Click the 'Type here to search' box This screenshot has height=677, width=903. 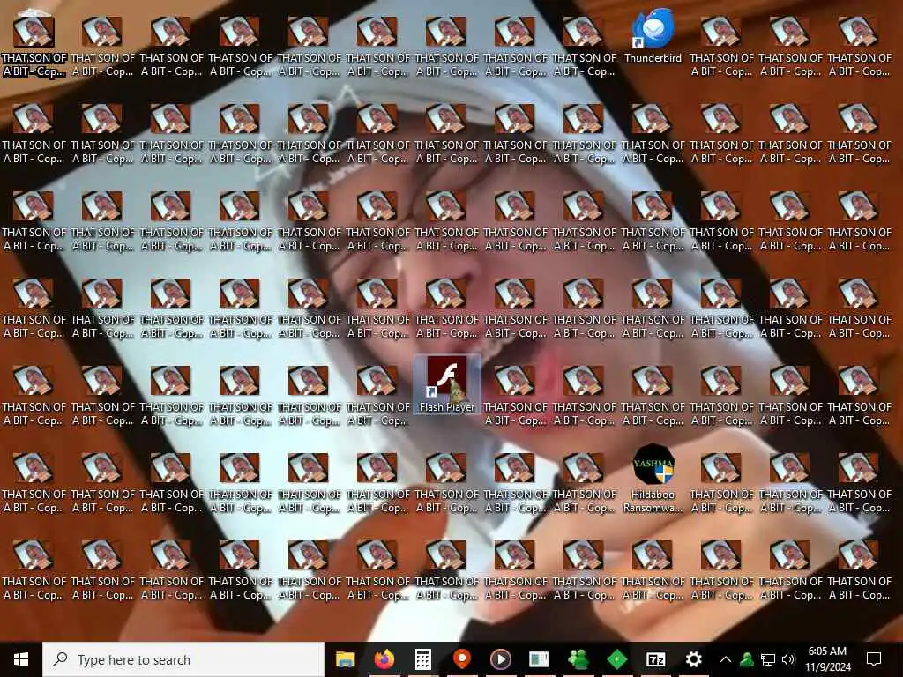(x=183, y=659)
